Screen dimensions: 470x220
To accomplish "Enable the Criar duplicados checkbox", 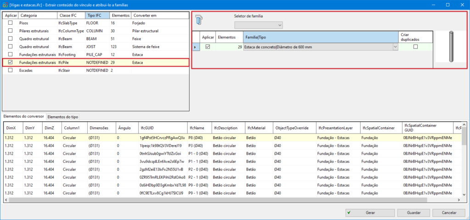I will (415, 47).
